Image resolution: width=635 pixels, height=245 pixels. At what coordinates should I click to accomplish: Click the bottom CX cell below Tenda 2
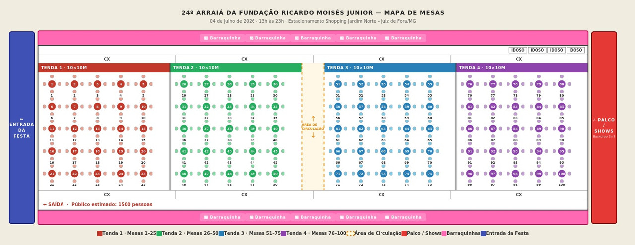(x=244, y=195)
